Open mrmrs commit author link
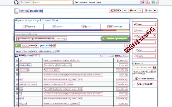Image resolution: width=172 pixels, height=107 pixels. click(22, 56)
